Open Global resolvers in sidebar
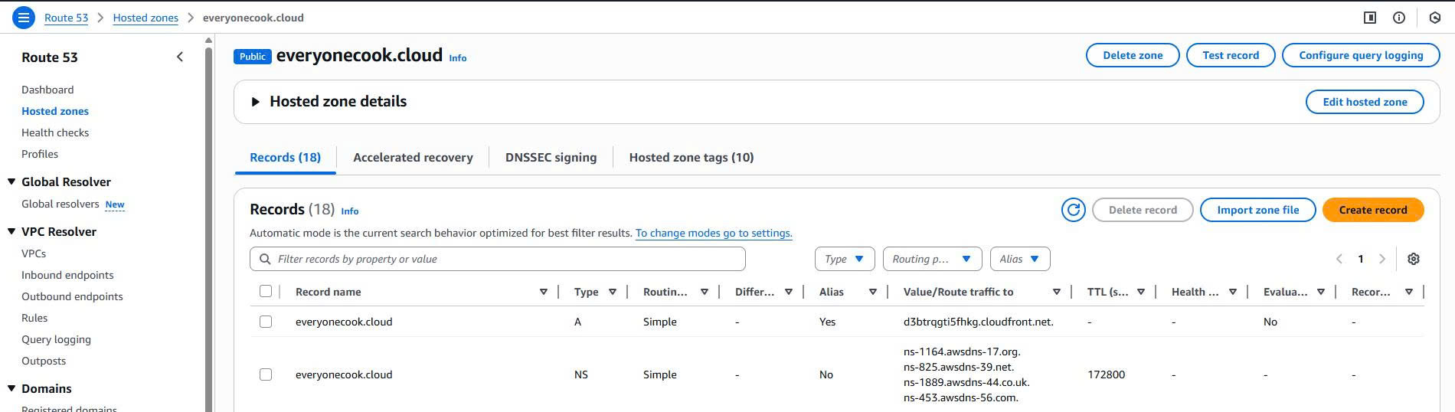1455x412 pixels. 60,204
